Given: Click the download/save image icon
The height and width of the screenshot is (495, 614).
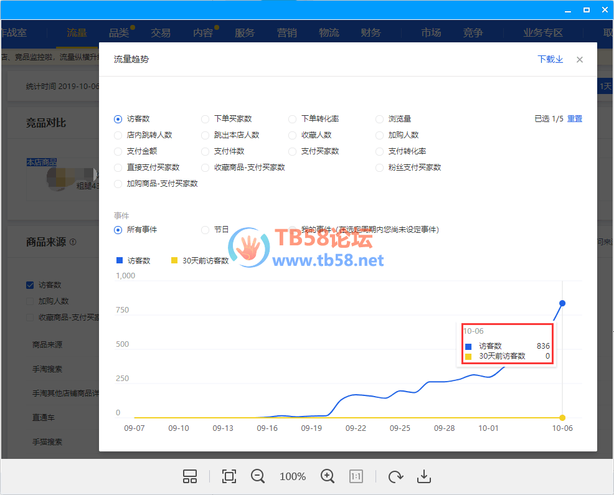Looking at the screenshot, I should 424,476.
